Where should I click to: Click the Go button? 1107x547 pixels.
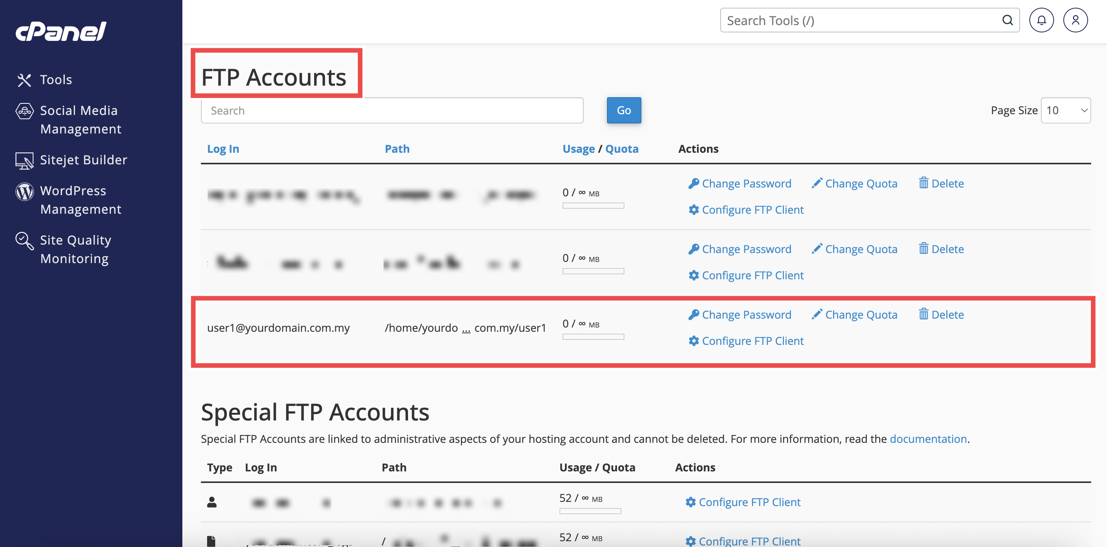624,110
